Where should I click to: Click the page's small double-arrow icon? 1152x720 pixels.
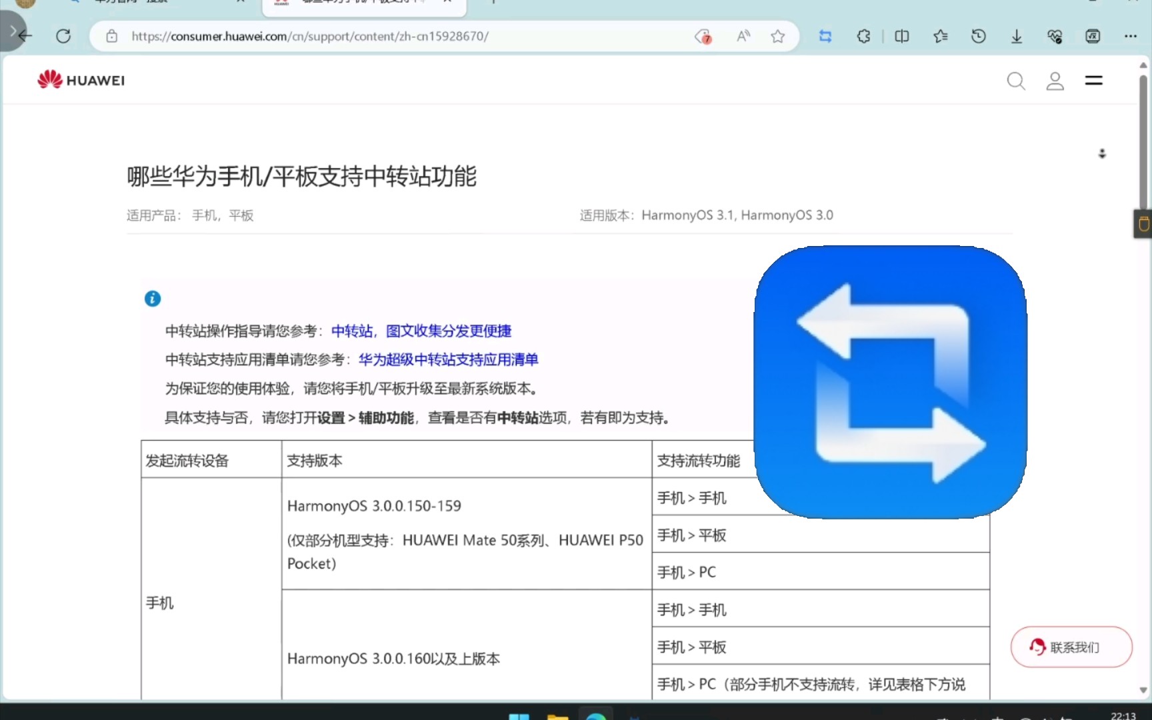[1102, 153]
